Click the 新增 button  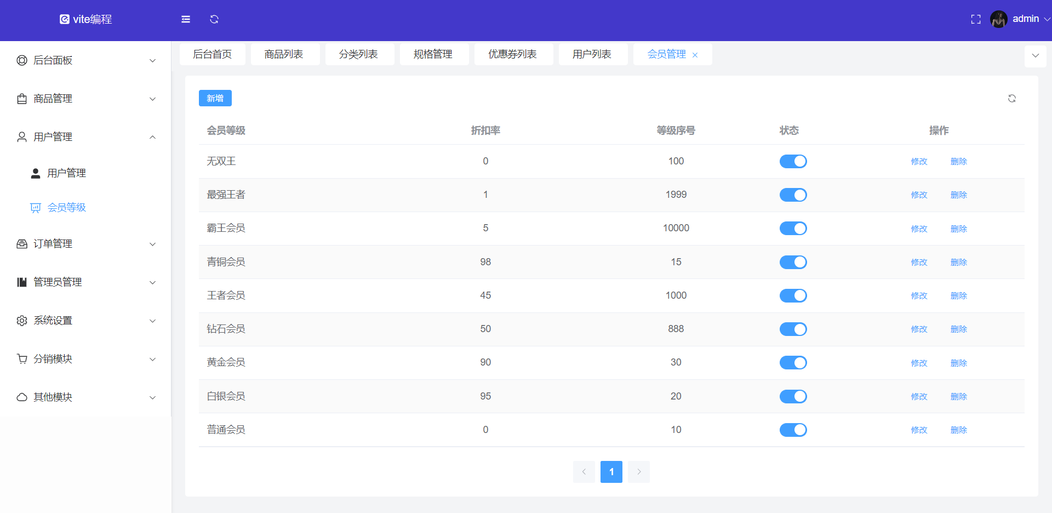point(215,98)
